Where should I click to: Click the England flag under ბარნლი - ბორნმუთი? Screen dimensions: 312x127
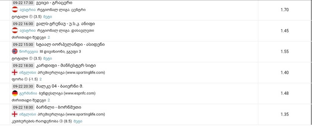click(x=14, y=114)
